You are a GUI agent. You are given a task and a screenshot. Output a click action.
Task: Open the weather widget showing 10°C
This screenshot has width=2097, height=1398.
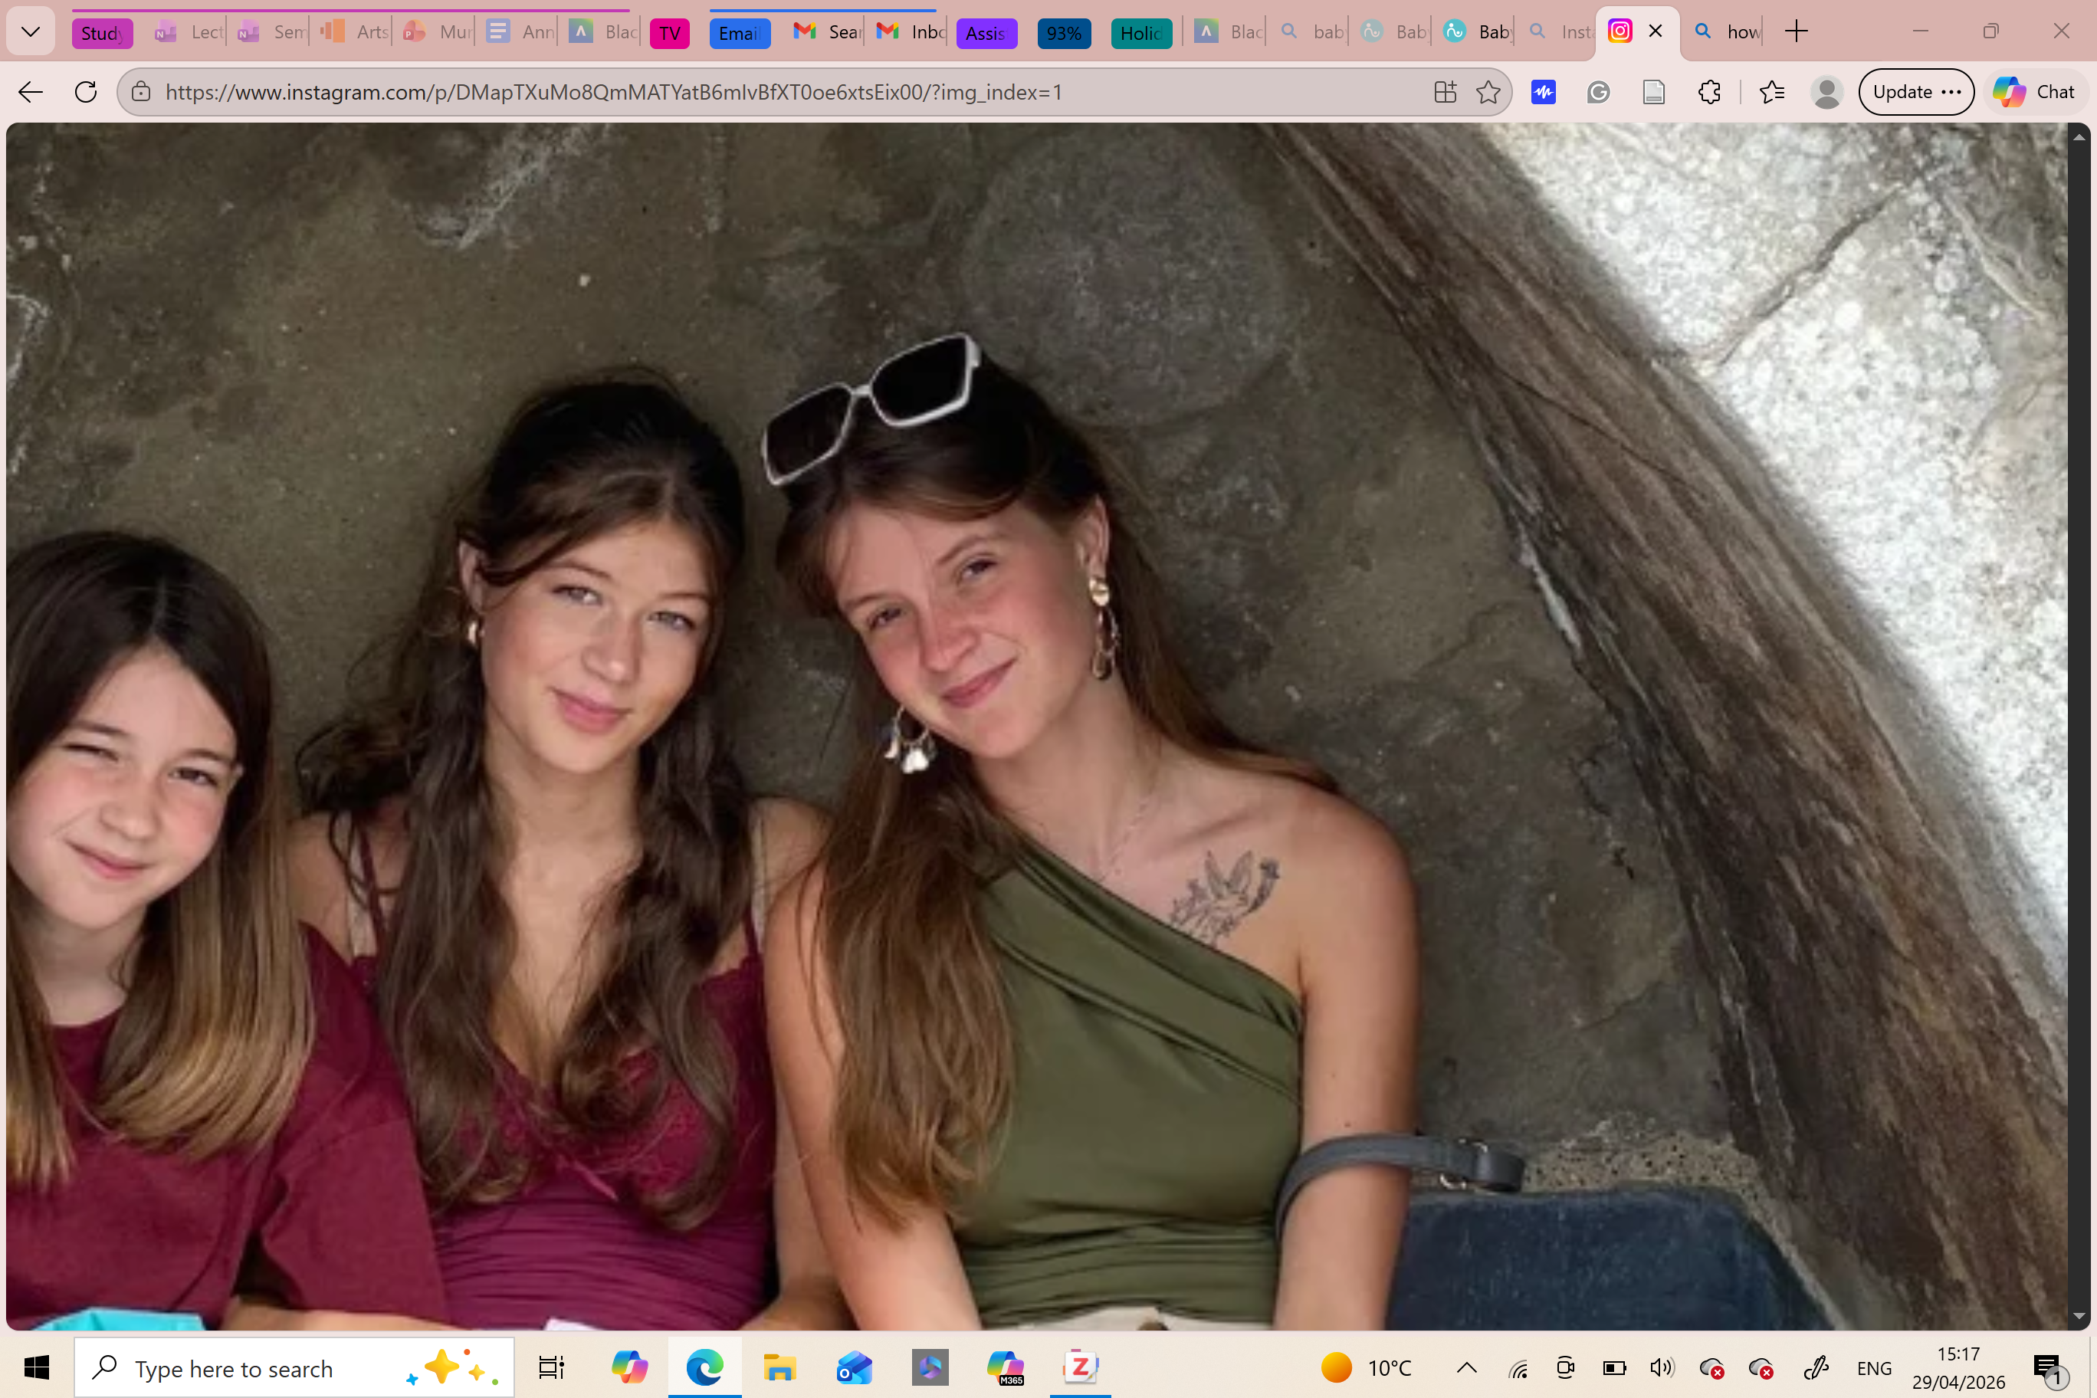pyautogui.click(x=1367, y=1367)
